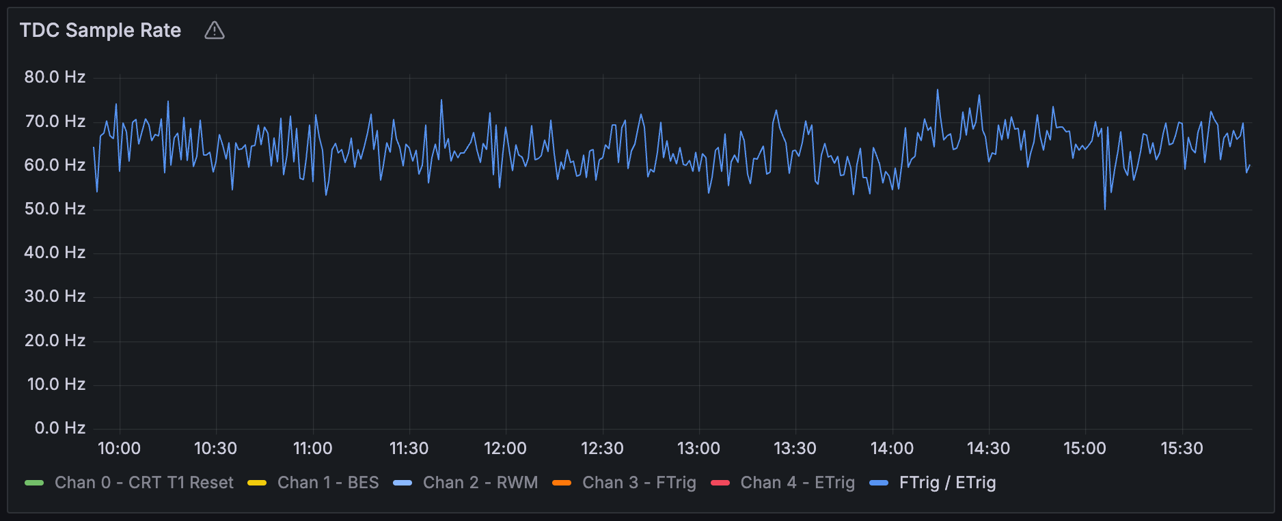Click the orange swatch for Chan 3 - FTrig
Viewport: 1282px width, 521px height.
562,483
